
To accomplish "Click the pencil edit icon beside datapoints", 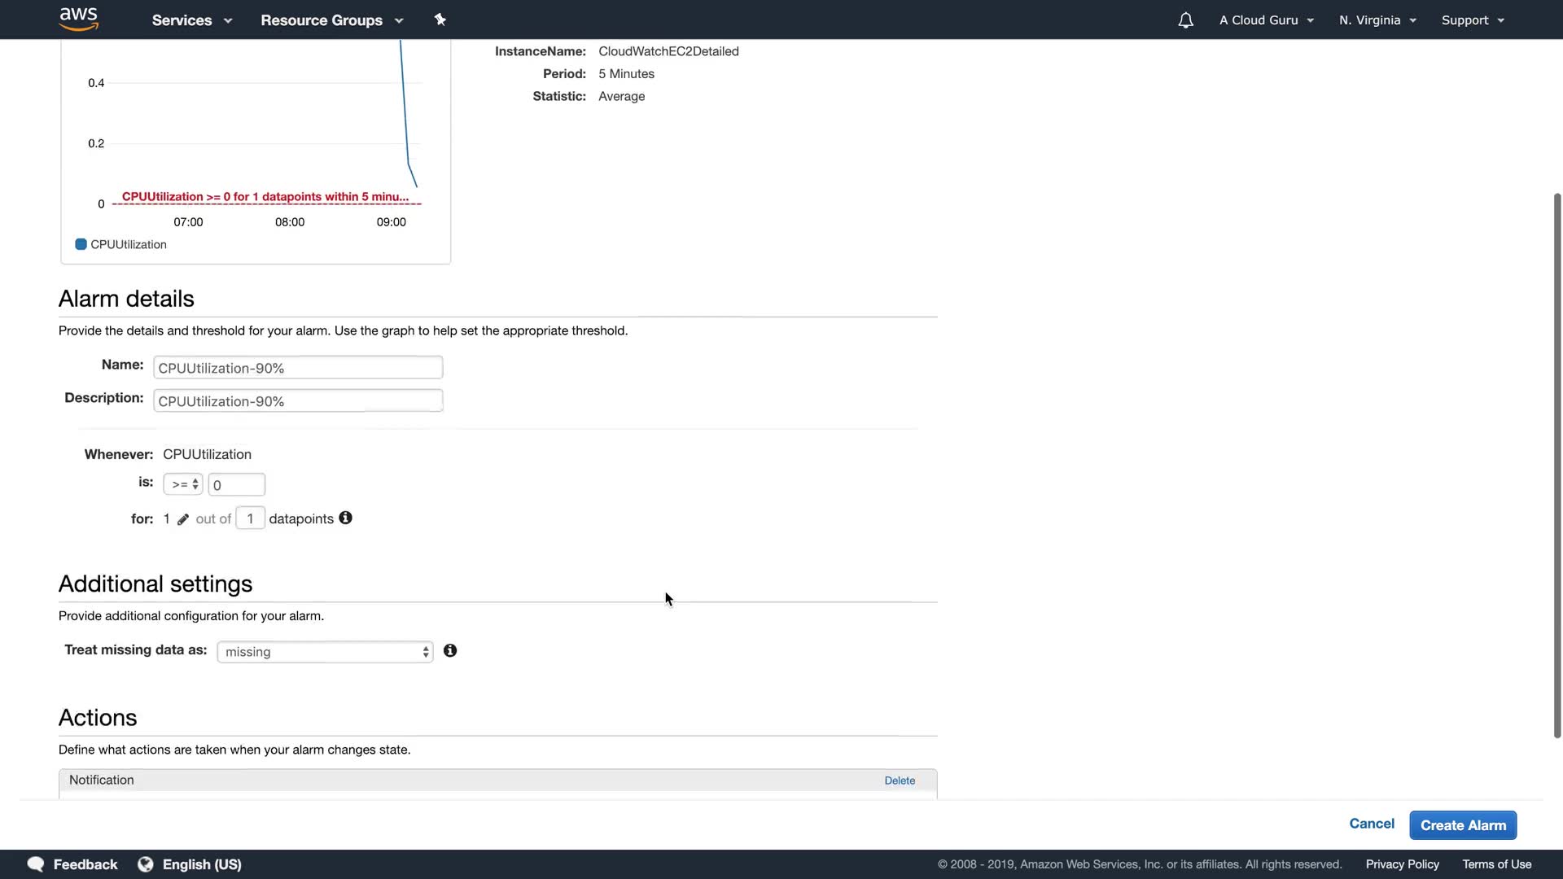I will [x=183, y=519].
